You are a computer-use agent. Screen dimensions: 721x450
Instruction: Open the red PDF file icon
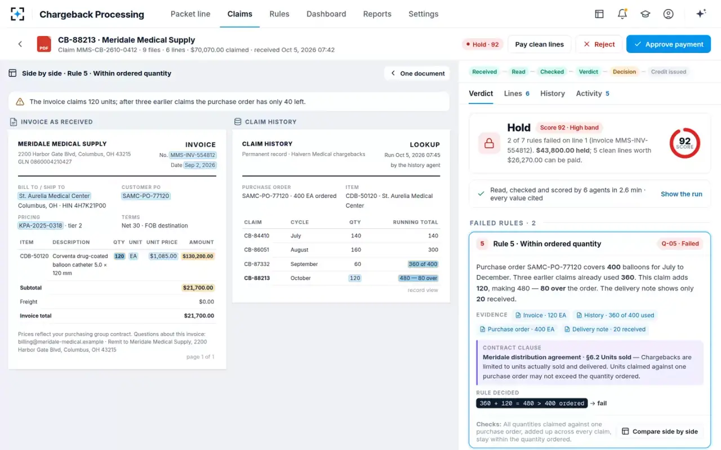tap(44, 44)
